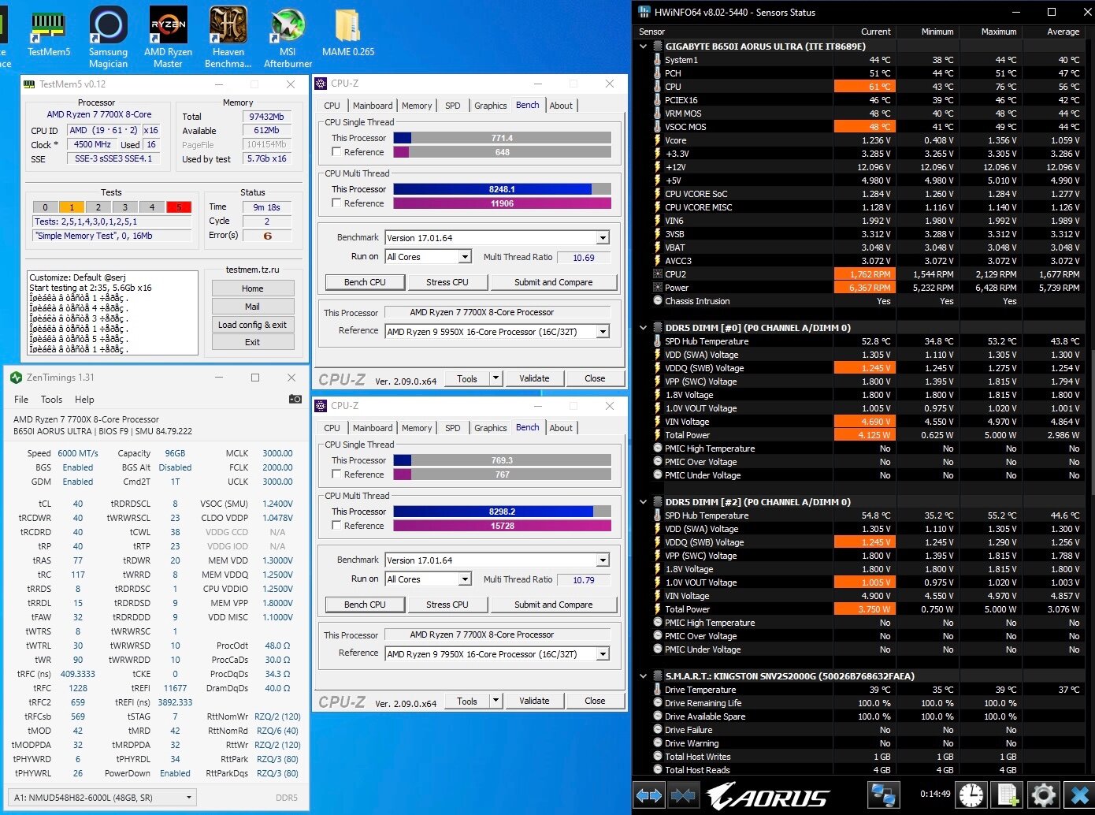Switch to Memory tab in 7950X CPU-Z window
This screenshot has width=1095, height=815.
pyautogui.click(x=417, y=428)
